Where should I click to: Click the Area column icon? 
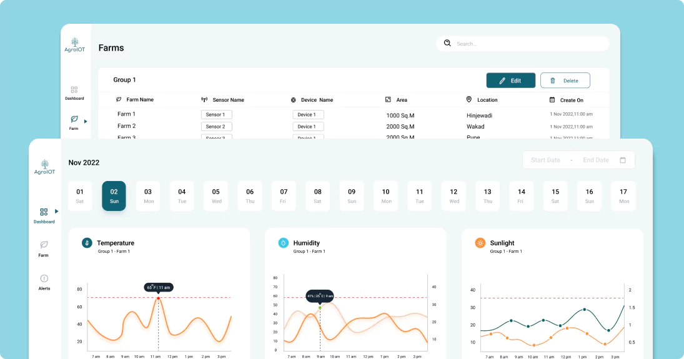click(x=388, y=99)
